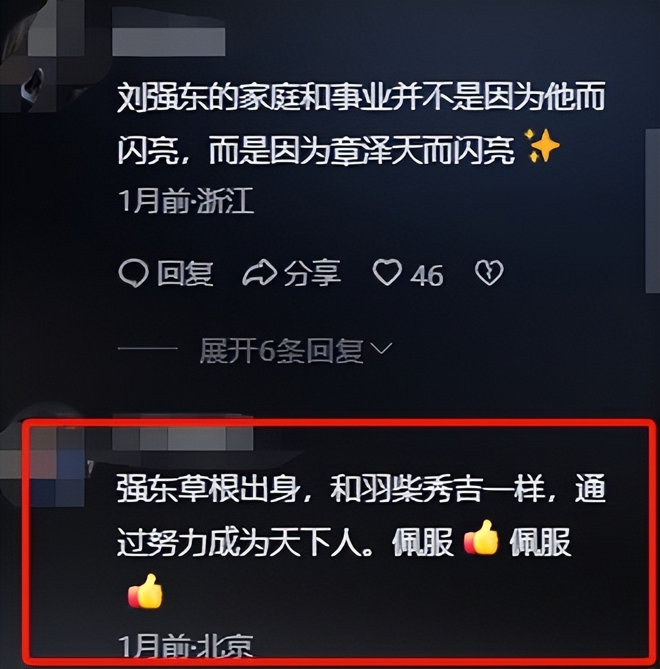Click the first commenter's blurred username
Screen dimensions: 660x669
click(168, 42)
